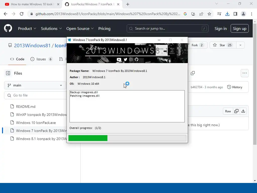Viewport: 257px width, 193px height.
Task: Fork the repository
Action: click(197, 45)
